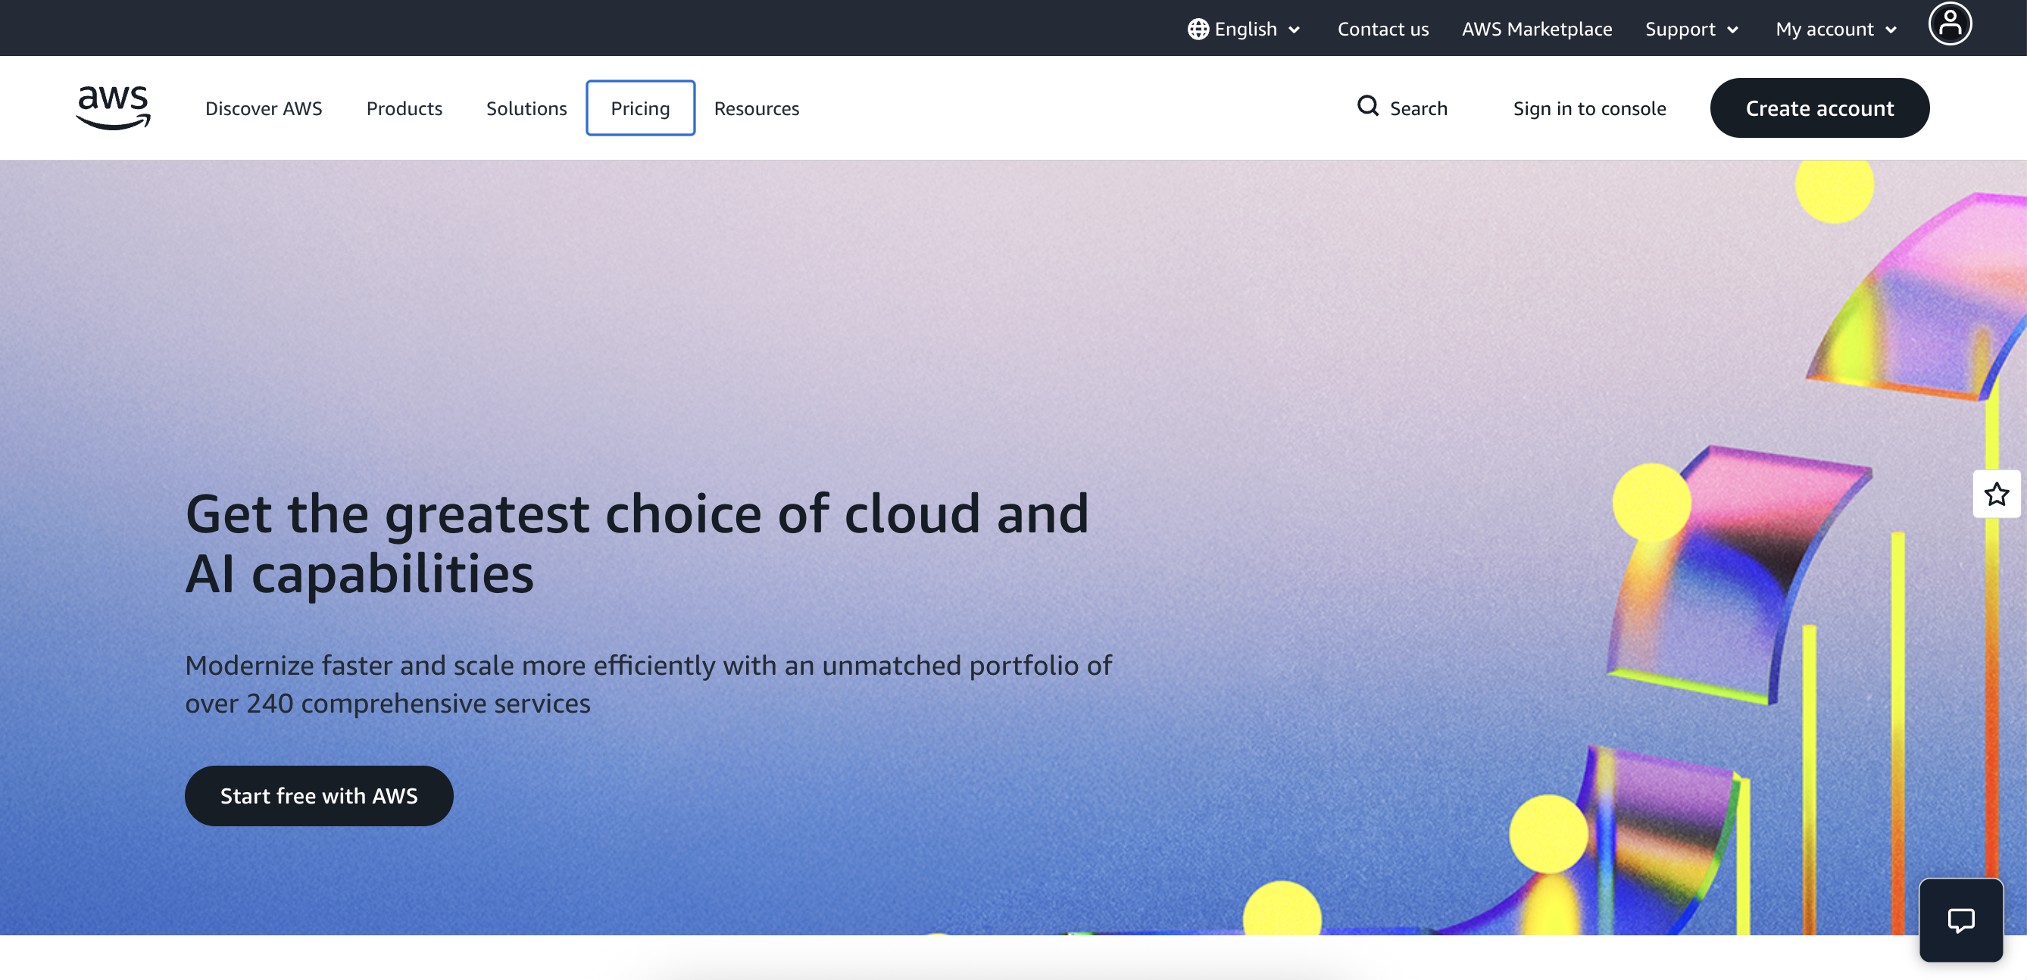Select the Pricing menu item

640,108
